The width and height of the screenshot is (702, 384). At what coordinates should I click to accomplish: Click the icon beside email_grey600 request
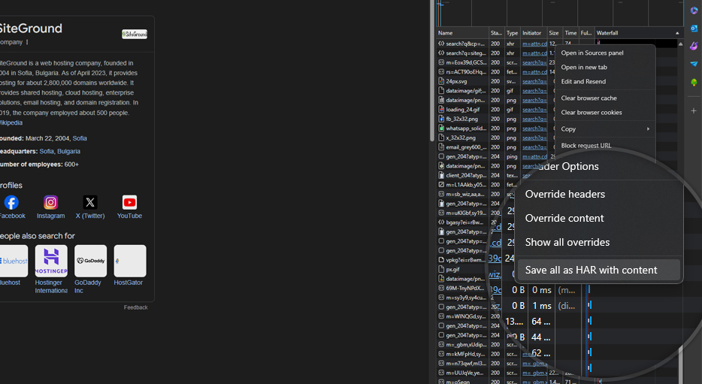(441, 147)
